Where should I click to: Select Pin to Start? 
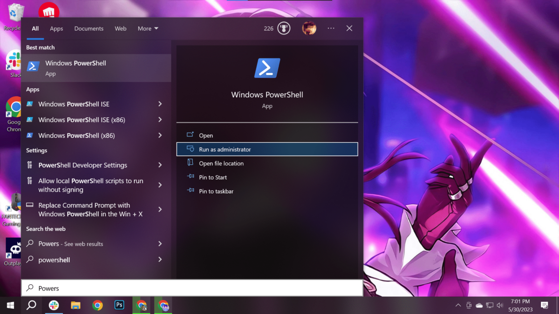point(267,177)
